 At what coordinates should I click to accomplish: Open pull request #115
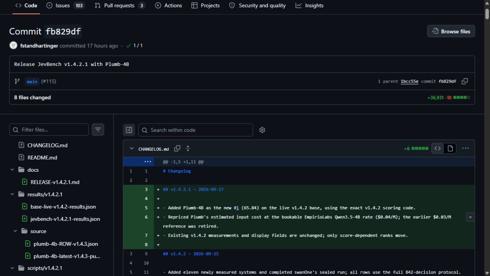pos(48,81)
